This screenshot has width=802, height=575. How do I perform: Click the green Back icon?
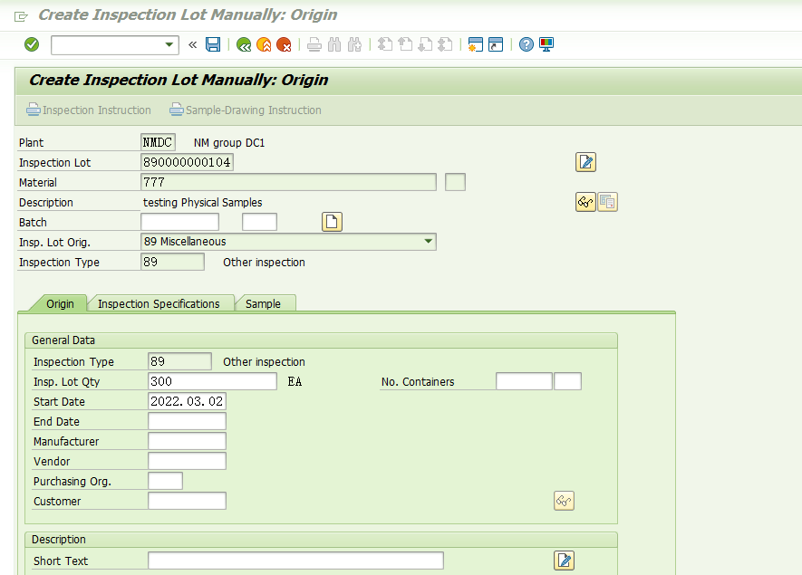(x=244, y=45)
